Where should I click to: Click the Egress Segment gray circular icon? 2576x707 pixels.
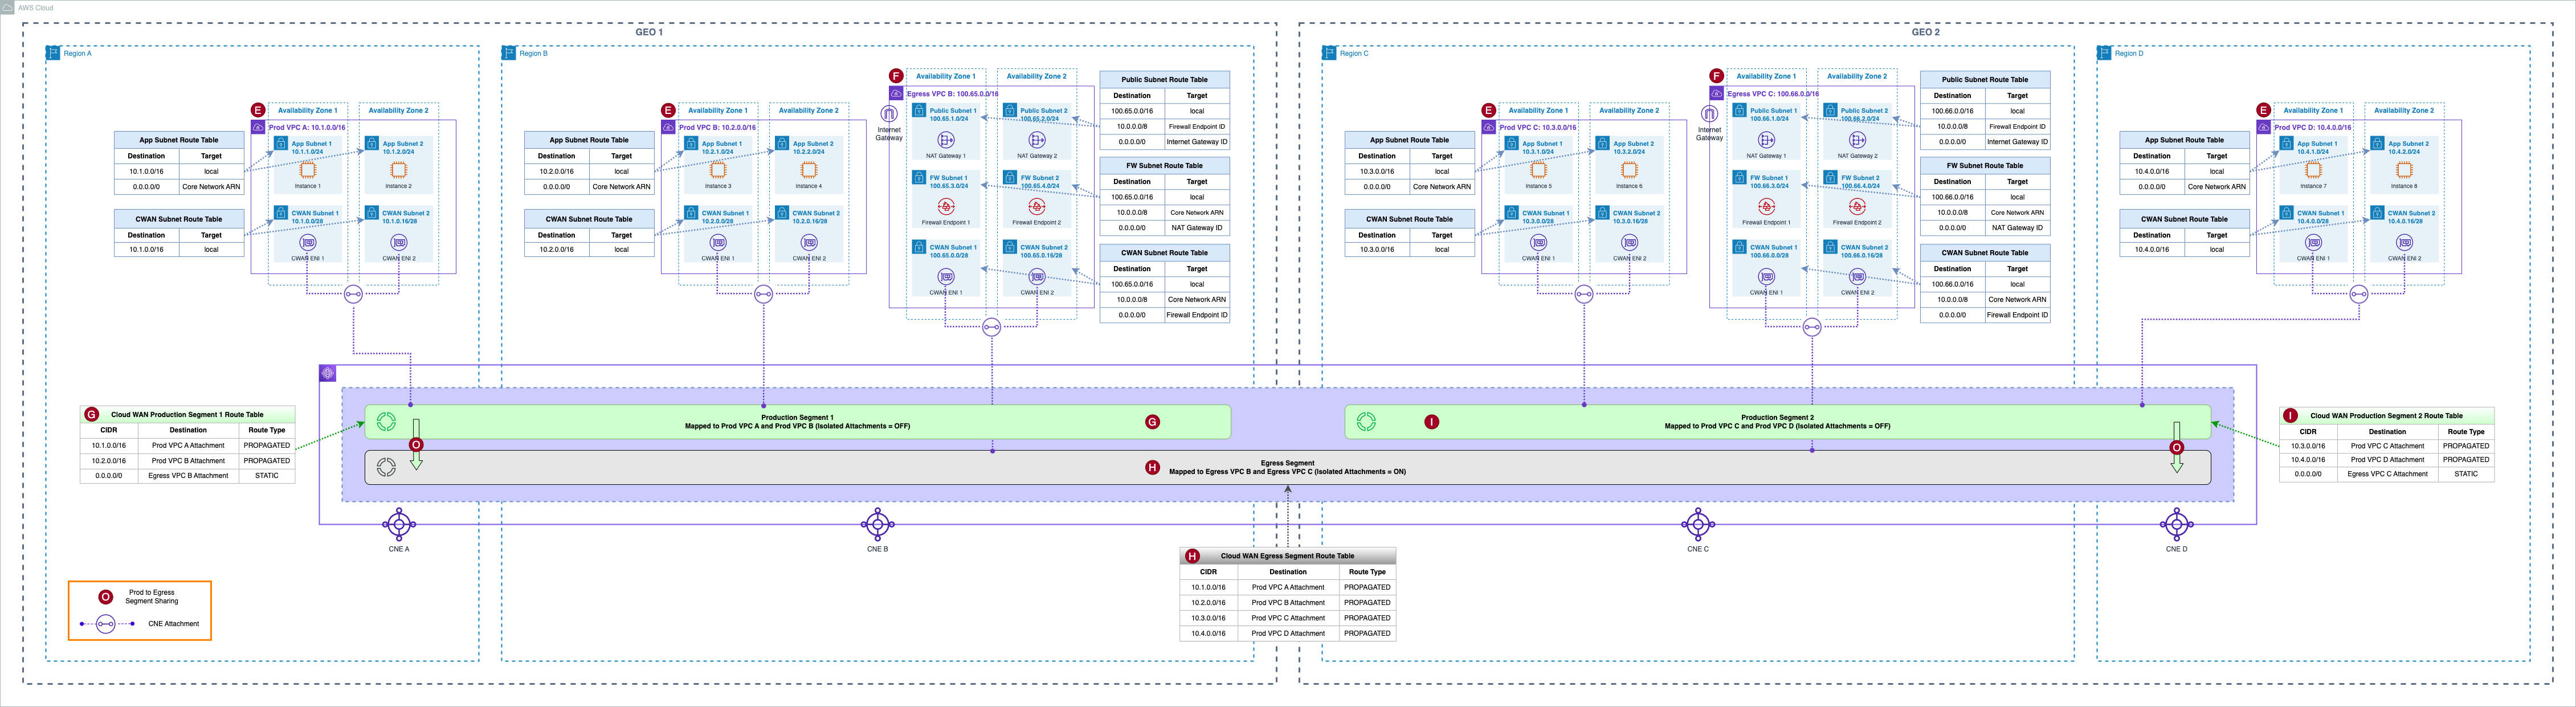pyautogui.click(x=386, y=467)
